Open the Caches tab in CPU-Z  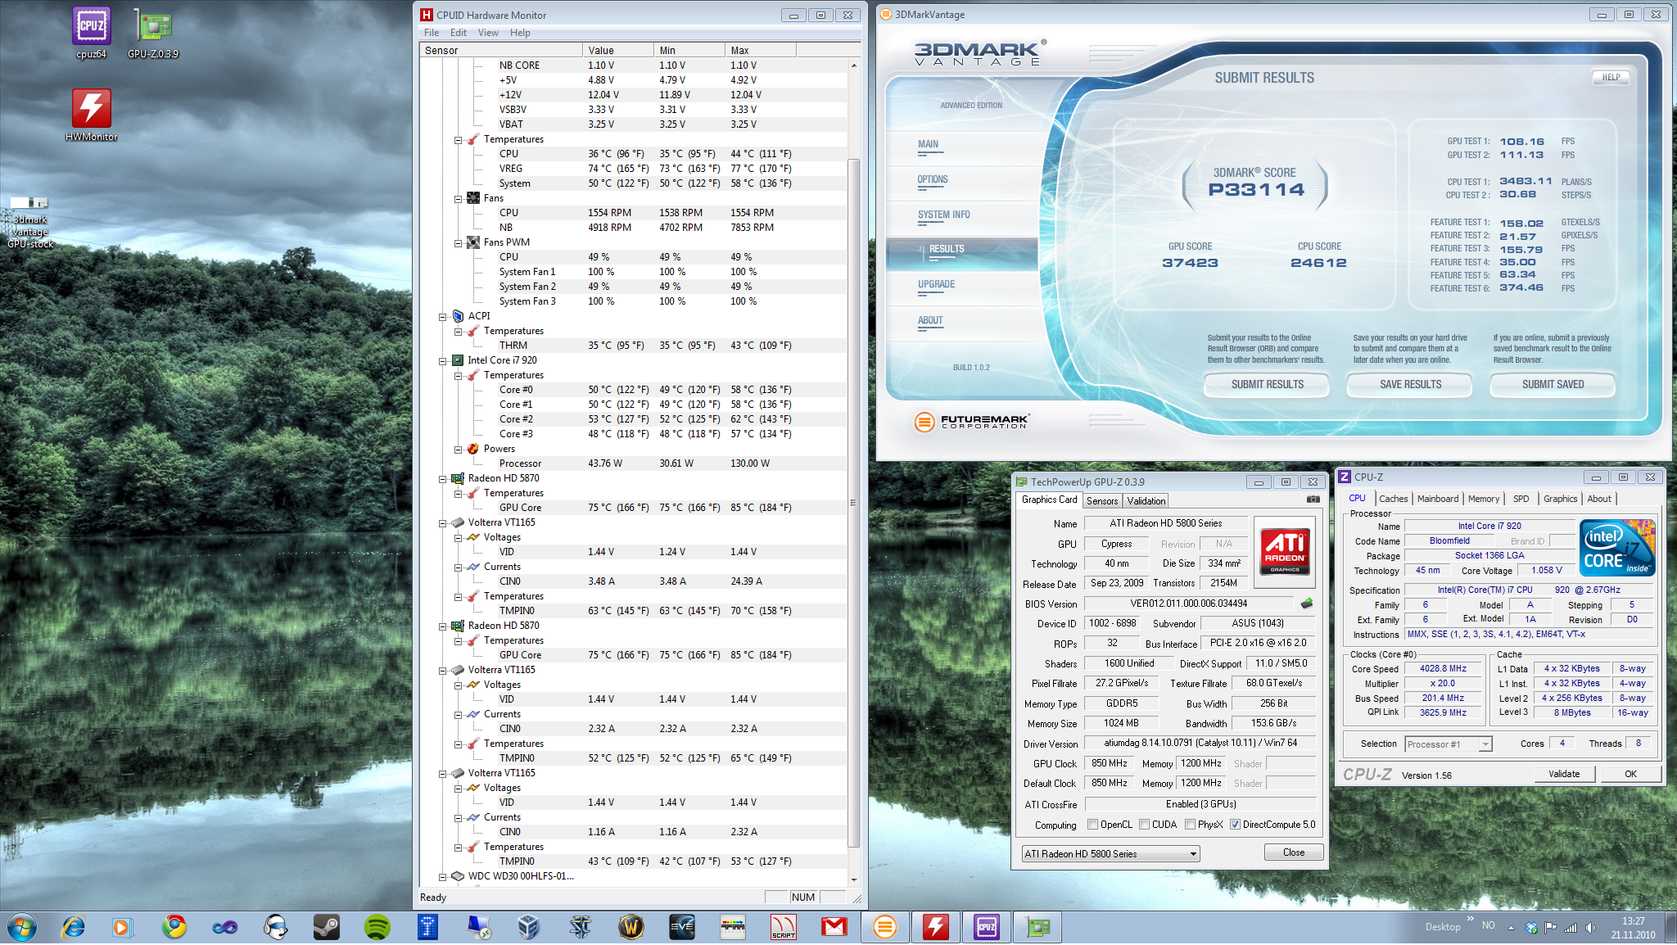coord(1393,499)
